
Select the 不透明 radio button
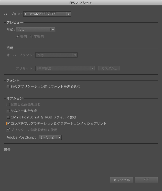coord(31,37)
